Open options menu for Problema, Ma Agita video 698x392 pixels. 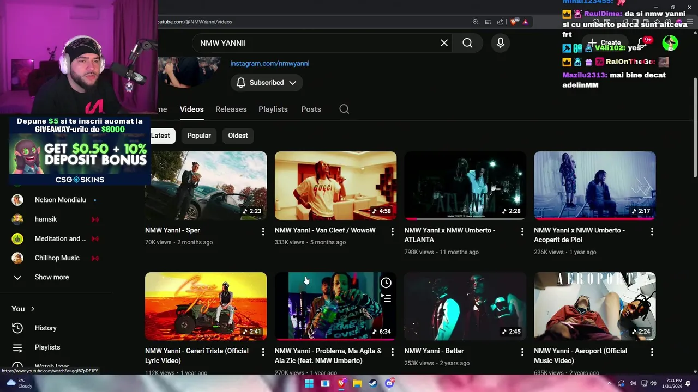[393, 352]
